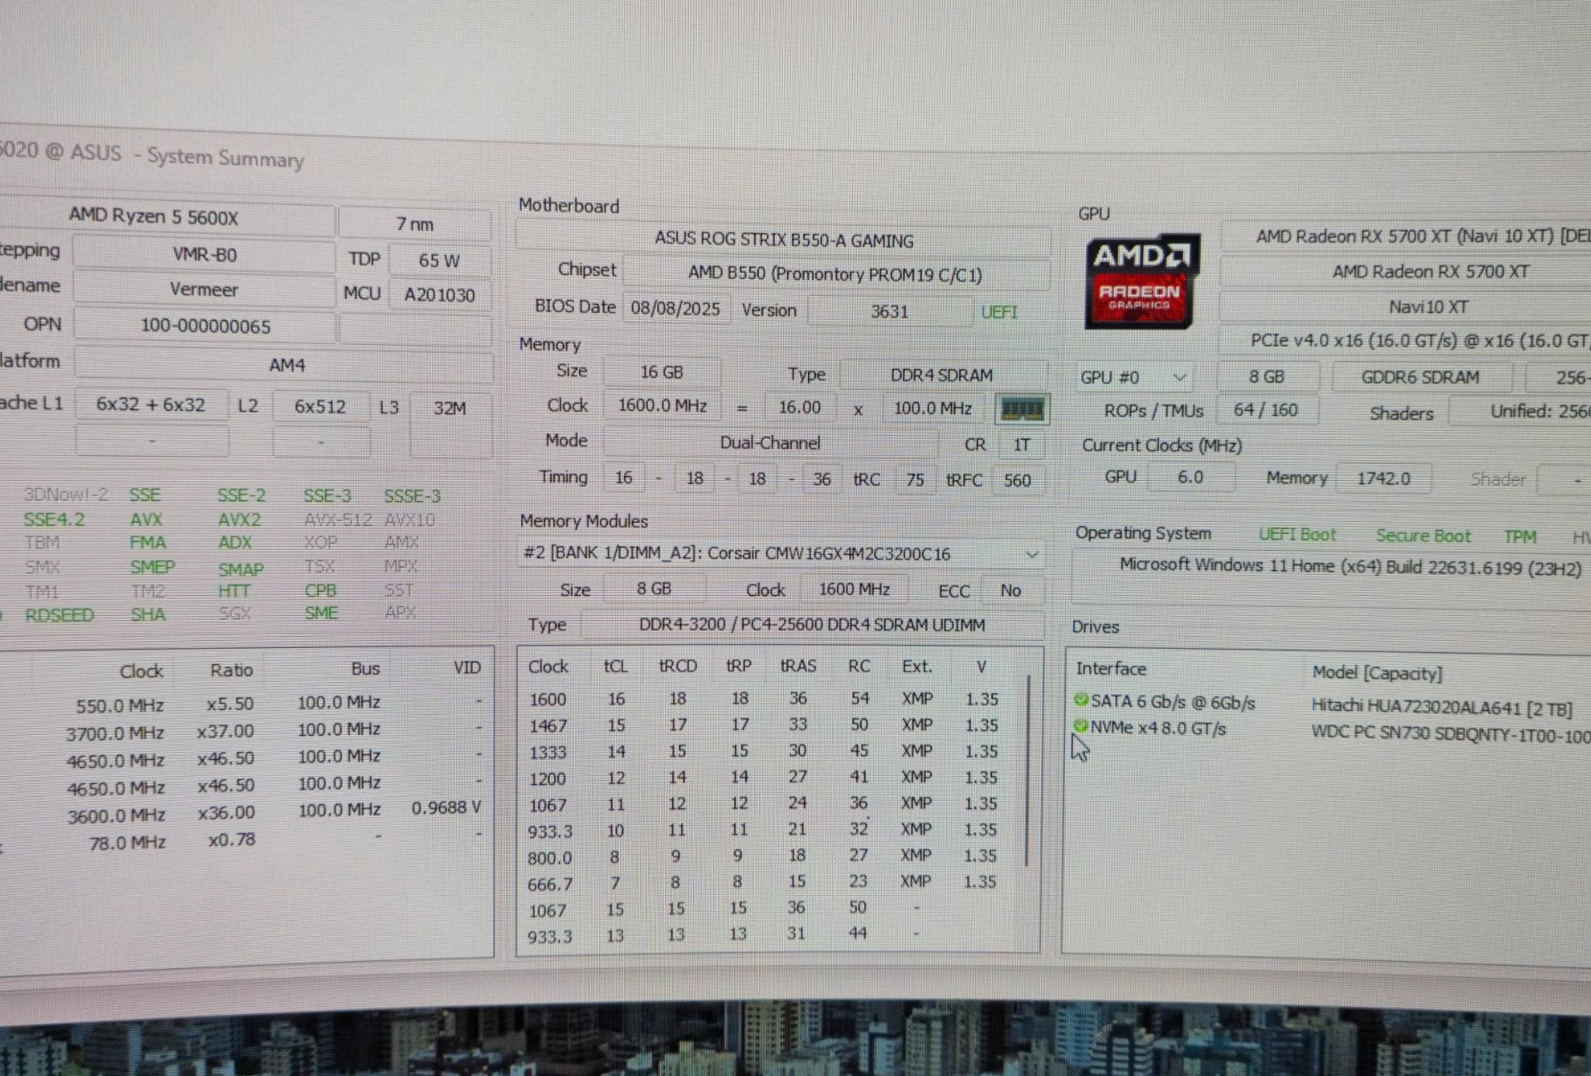Click the module size 8 GB field
1591x1076 pixels.
point(654,589)
